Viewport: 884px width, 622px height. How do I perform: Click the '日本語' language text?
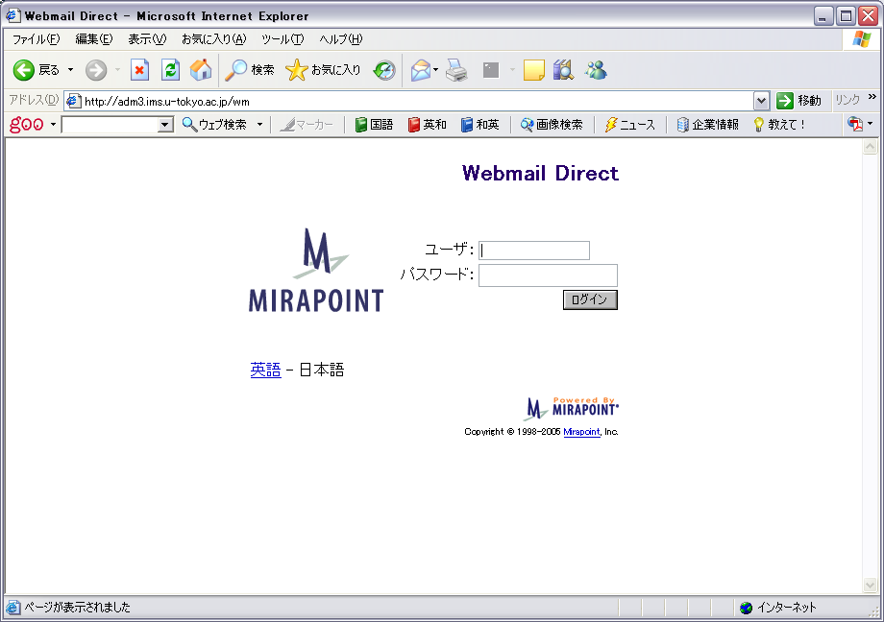point(321,370)
